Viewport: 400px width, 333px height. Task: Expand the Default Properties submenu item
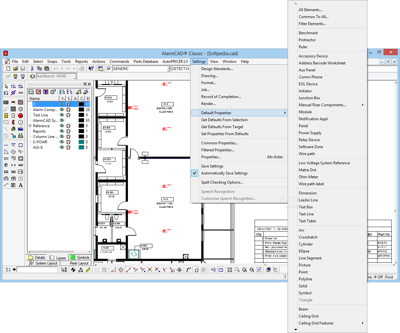(x=239, y=113)
